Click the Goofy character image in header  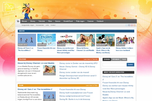[x=28, y=11]
